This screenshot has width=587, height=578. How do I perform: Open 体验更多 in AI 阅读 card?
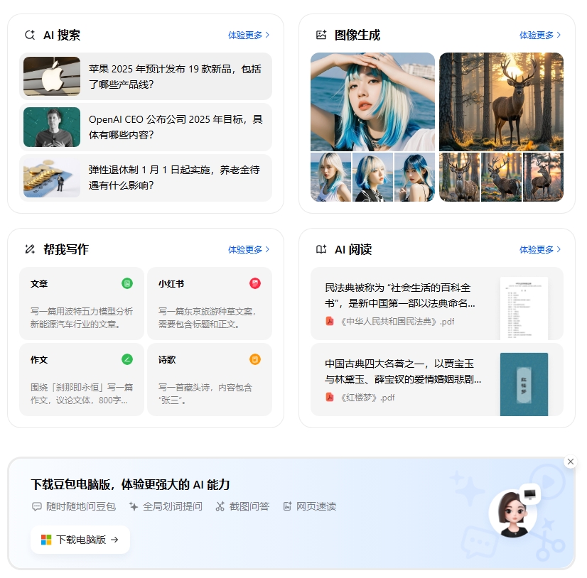(540, 249)
